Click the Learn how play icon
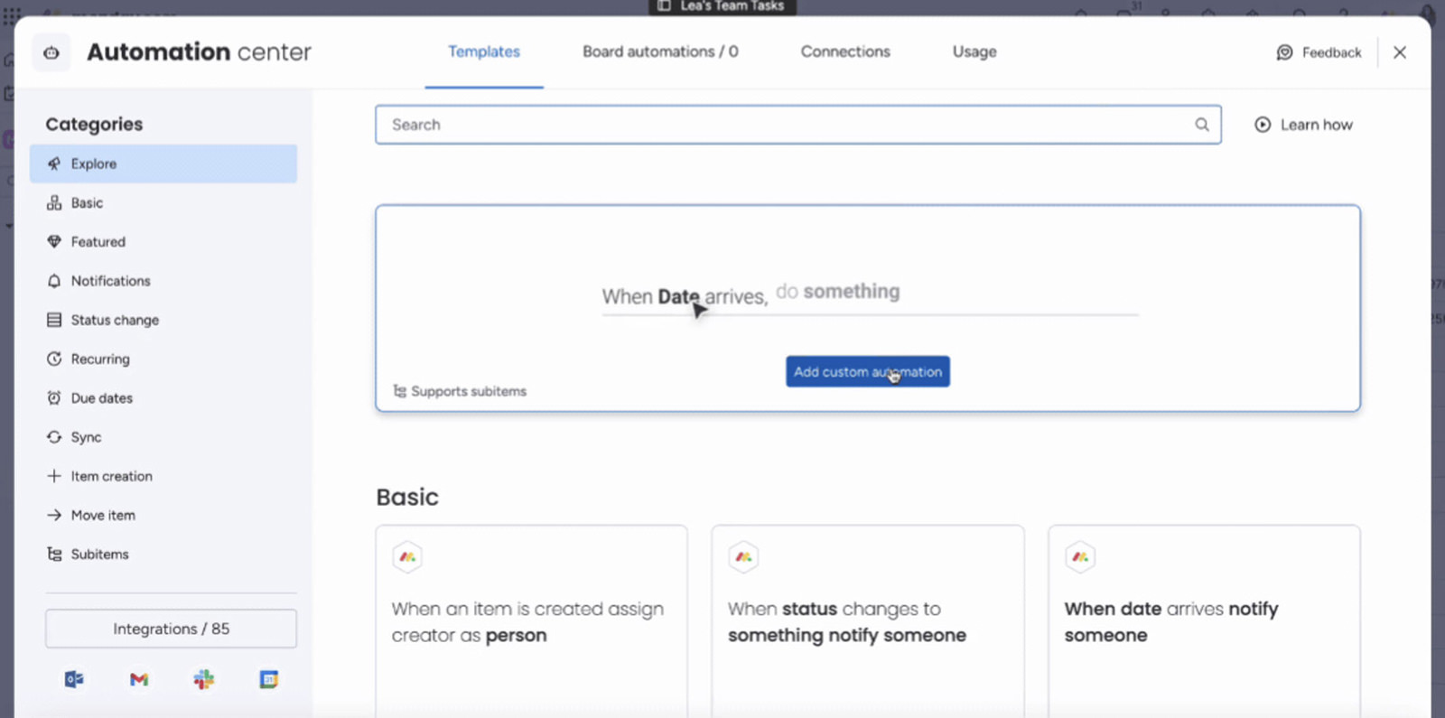 coord(1263,125)
